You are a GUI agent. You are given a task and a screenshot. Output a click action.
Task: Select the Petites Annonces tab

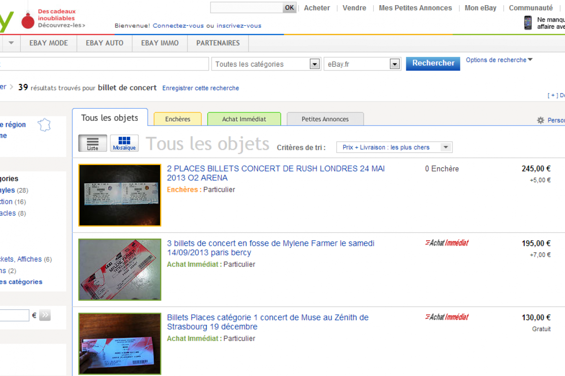[325, 119]
